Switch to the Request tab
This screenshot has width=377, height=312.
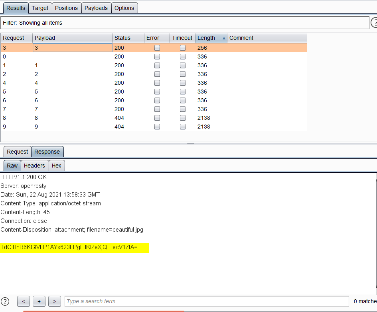17,152
